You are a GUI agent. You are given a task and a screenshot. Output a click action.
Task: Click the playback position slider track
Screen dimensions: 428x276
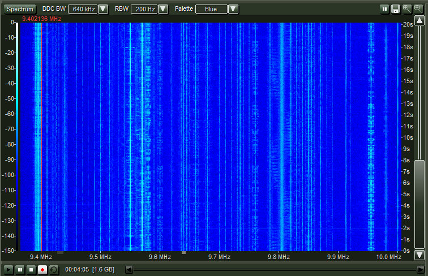pos(275,270)
